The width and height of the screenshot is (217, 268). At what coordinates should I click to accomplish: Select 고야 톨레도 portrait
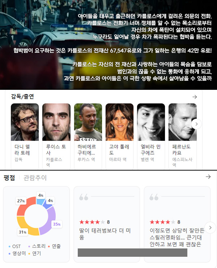click(119, 122)
